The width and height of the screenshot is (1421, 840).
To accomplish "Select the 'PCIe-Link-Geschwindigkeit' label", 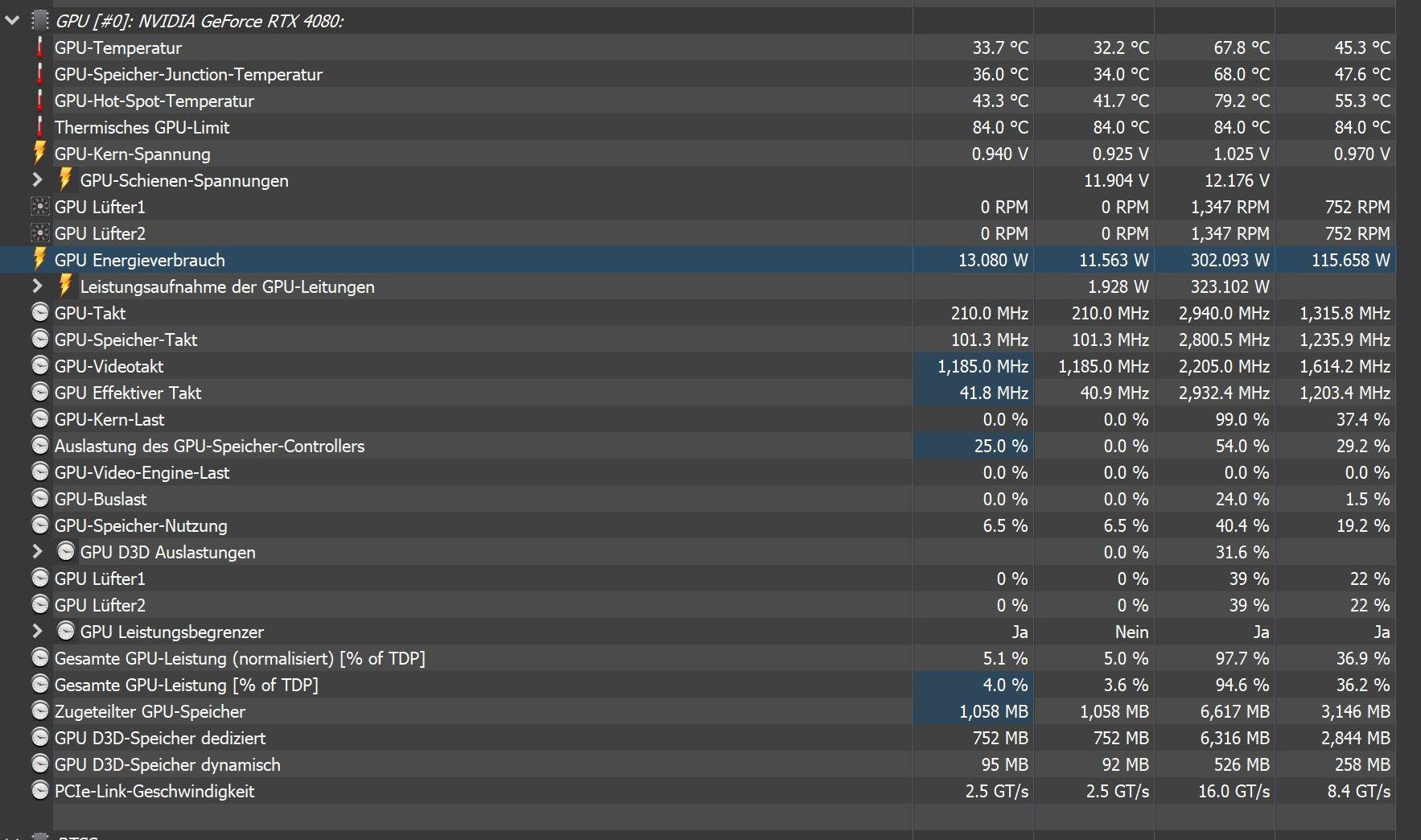I will (154, 792).
